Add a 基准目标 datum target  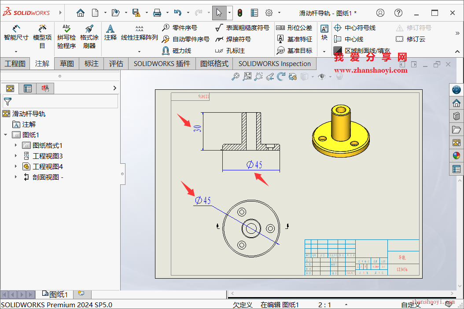(x=294, y=51)
